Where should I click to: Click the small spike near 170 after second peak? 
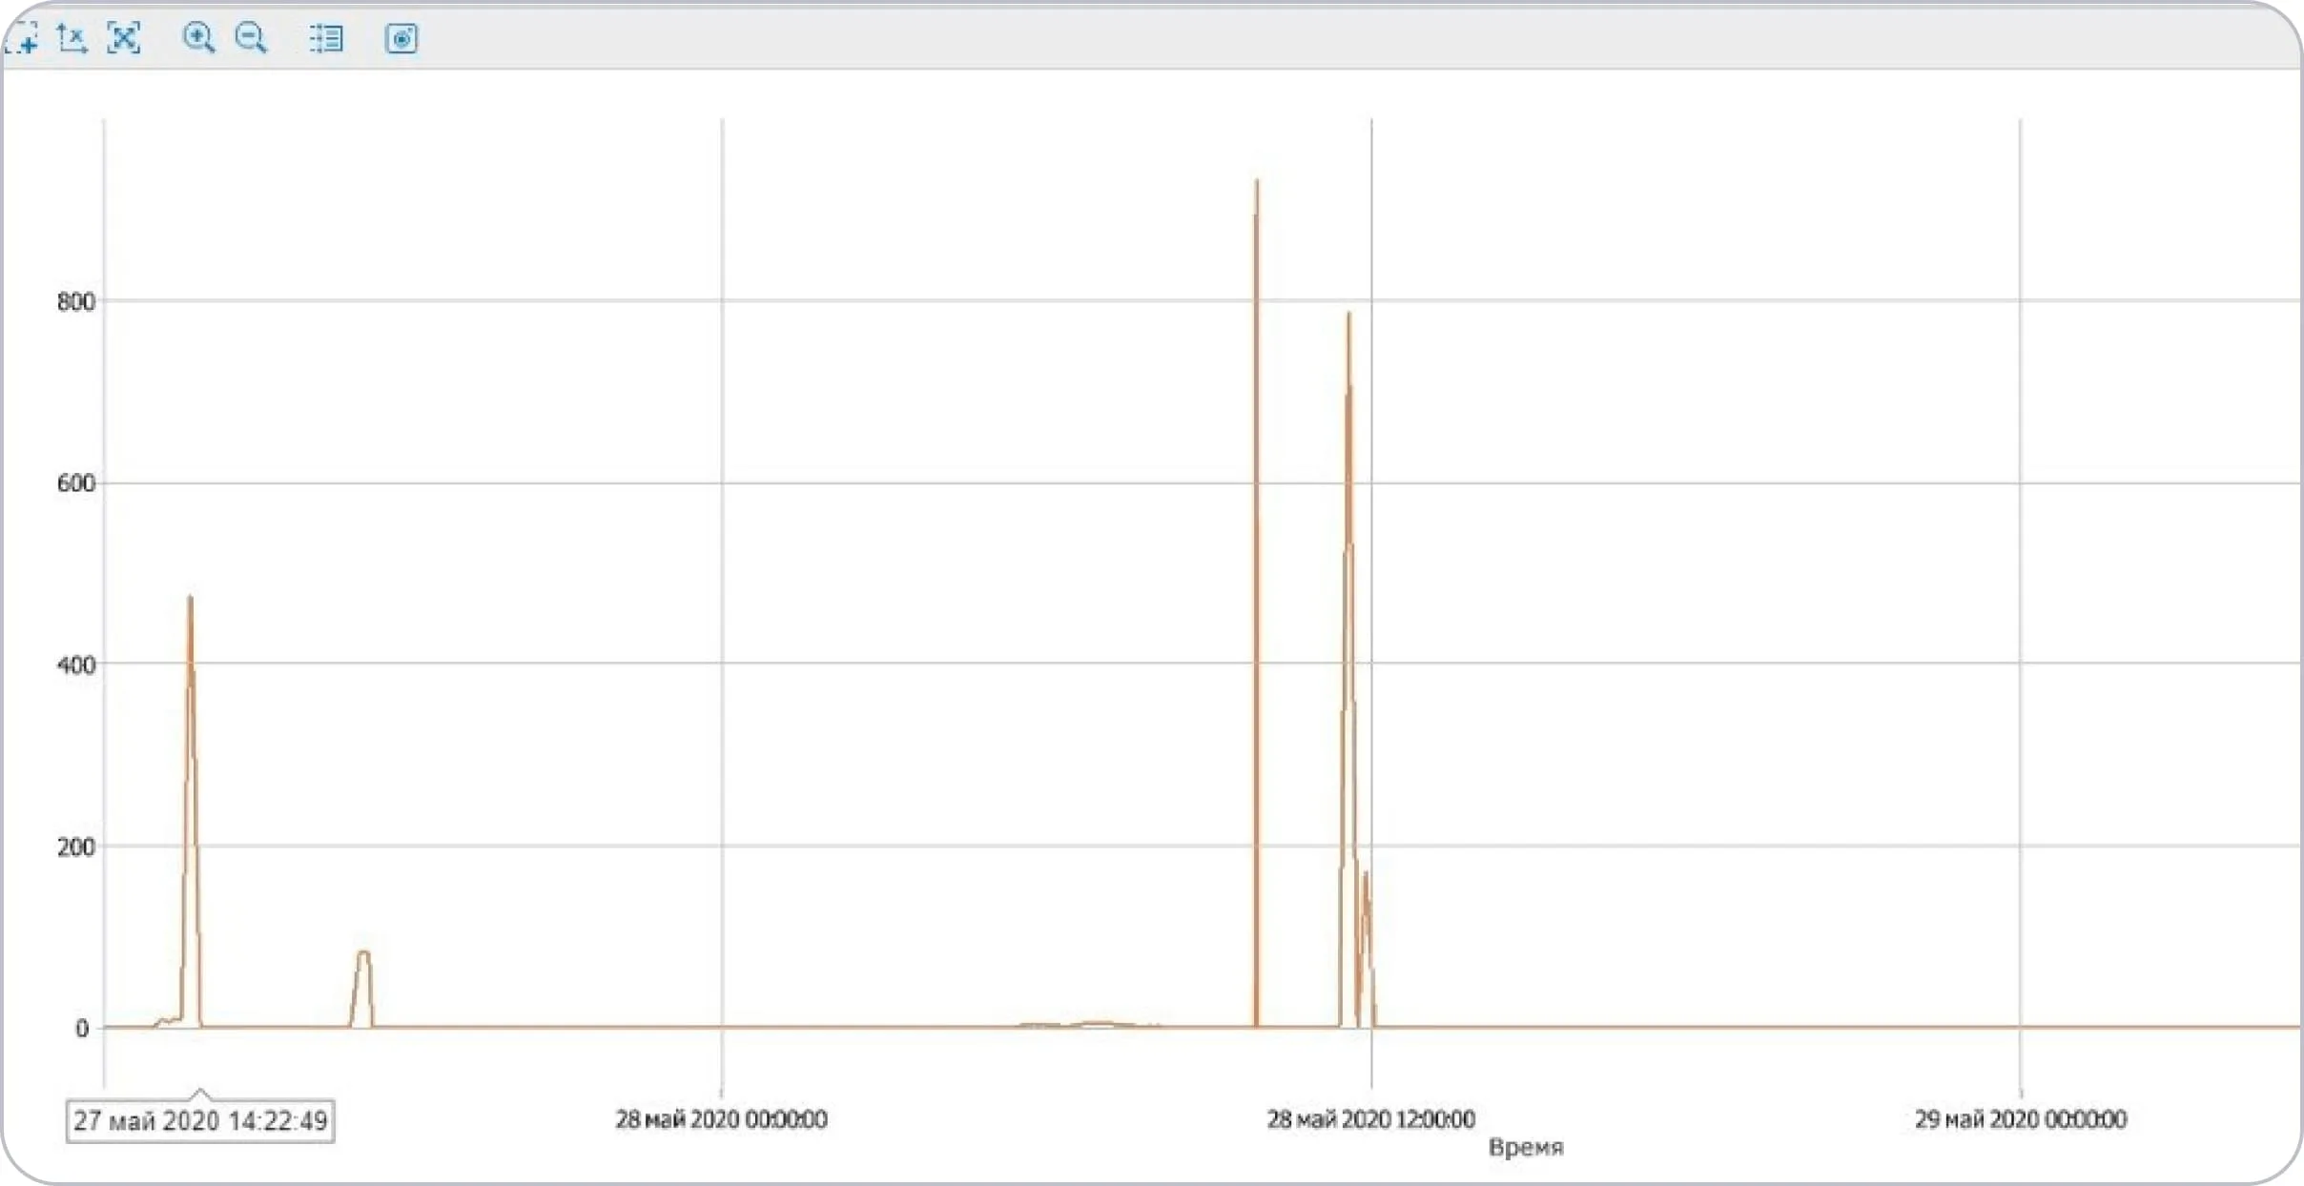(1366, 875)
